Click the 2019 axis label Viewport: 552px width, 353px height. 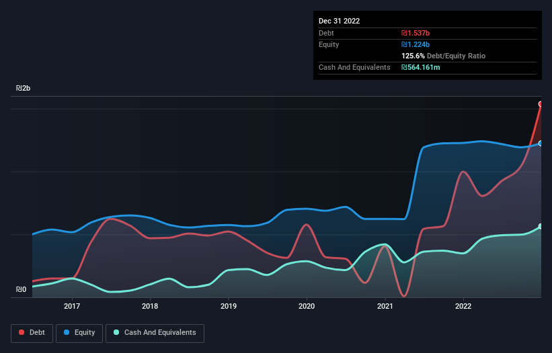[229, 306]
